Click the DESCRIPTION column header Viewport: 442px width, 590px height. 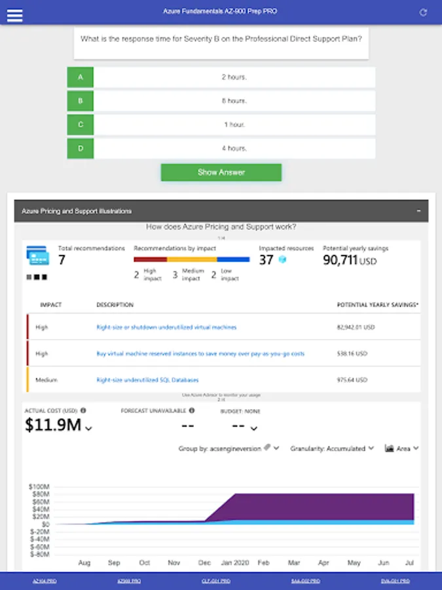click(x=115, y=305)
